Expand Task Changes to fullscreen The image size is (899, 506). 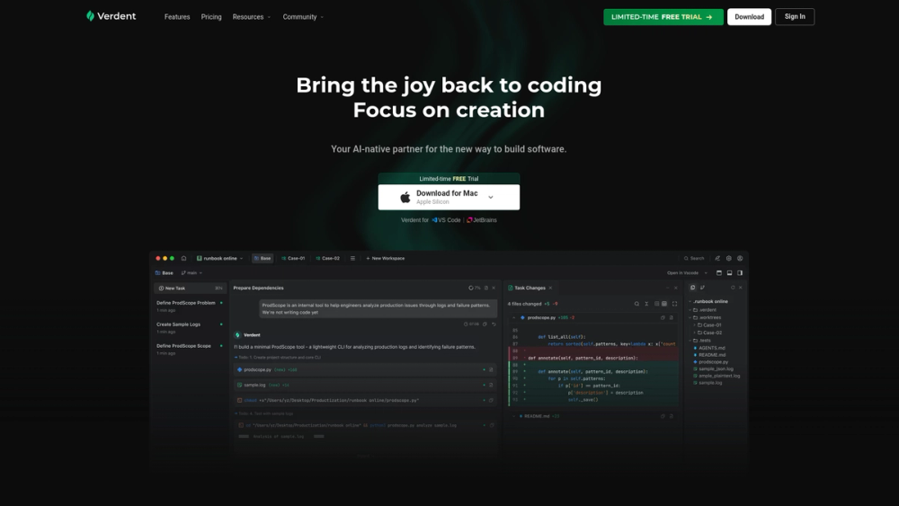click(x=674, y=304)
